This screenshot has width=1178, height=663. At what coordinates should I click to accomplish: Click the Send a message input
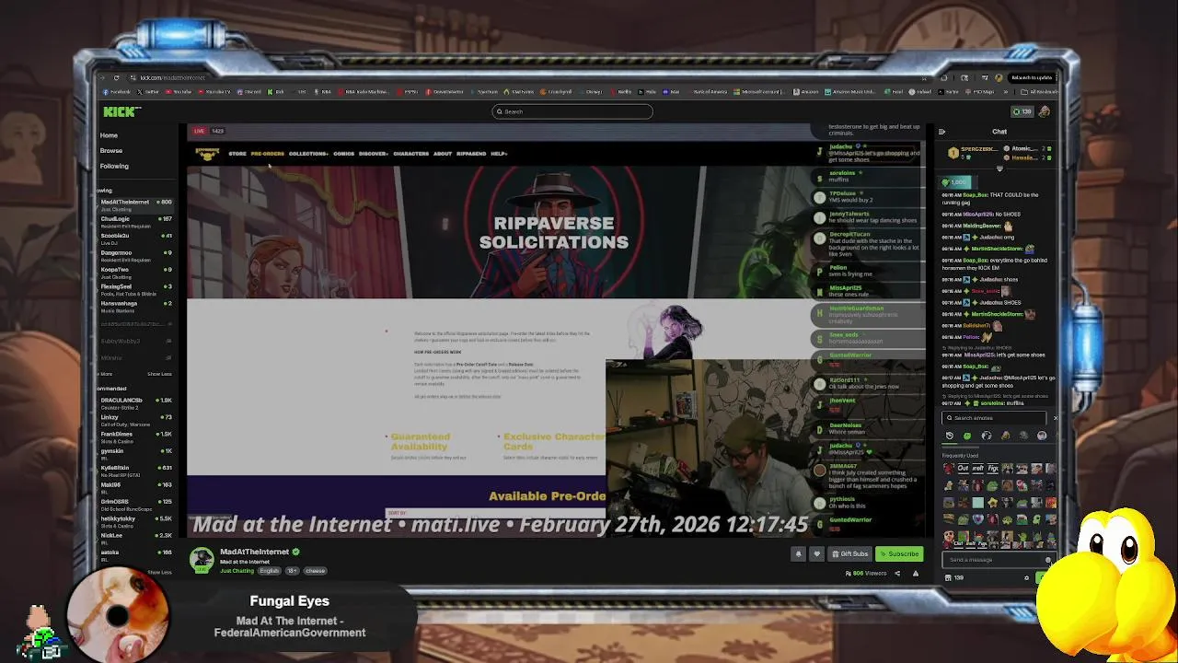pyautogui.click(x=999, y=560)
